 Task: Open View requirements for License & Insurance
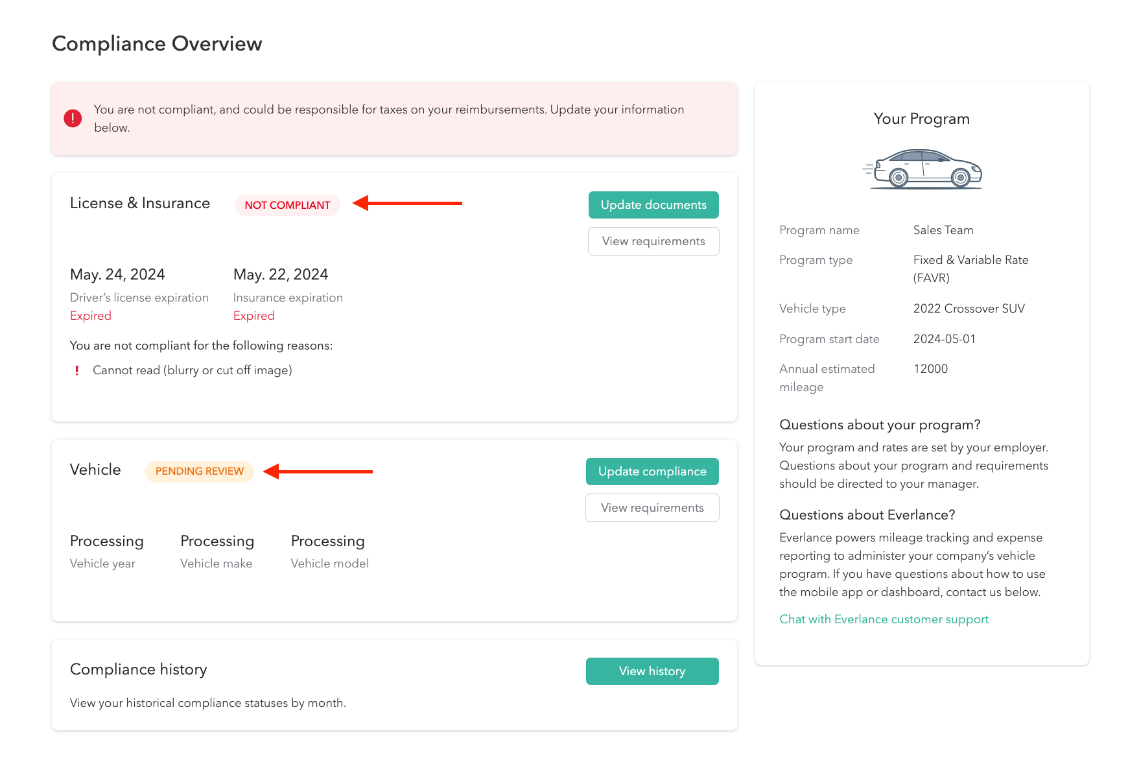click(653, 241)
